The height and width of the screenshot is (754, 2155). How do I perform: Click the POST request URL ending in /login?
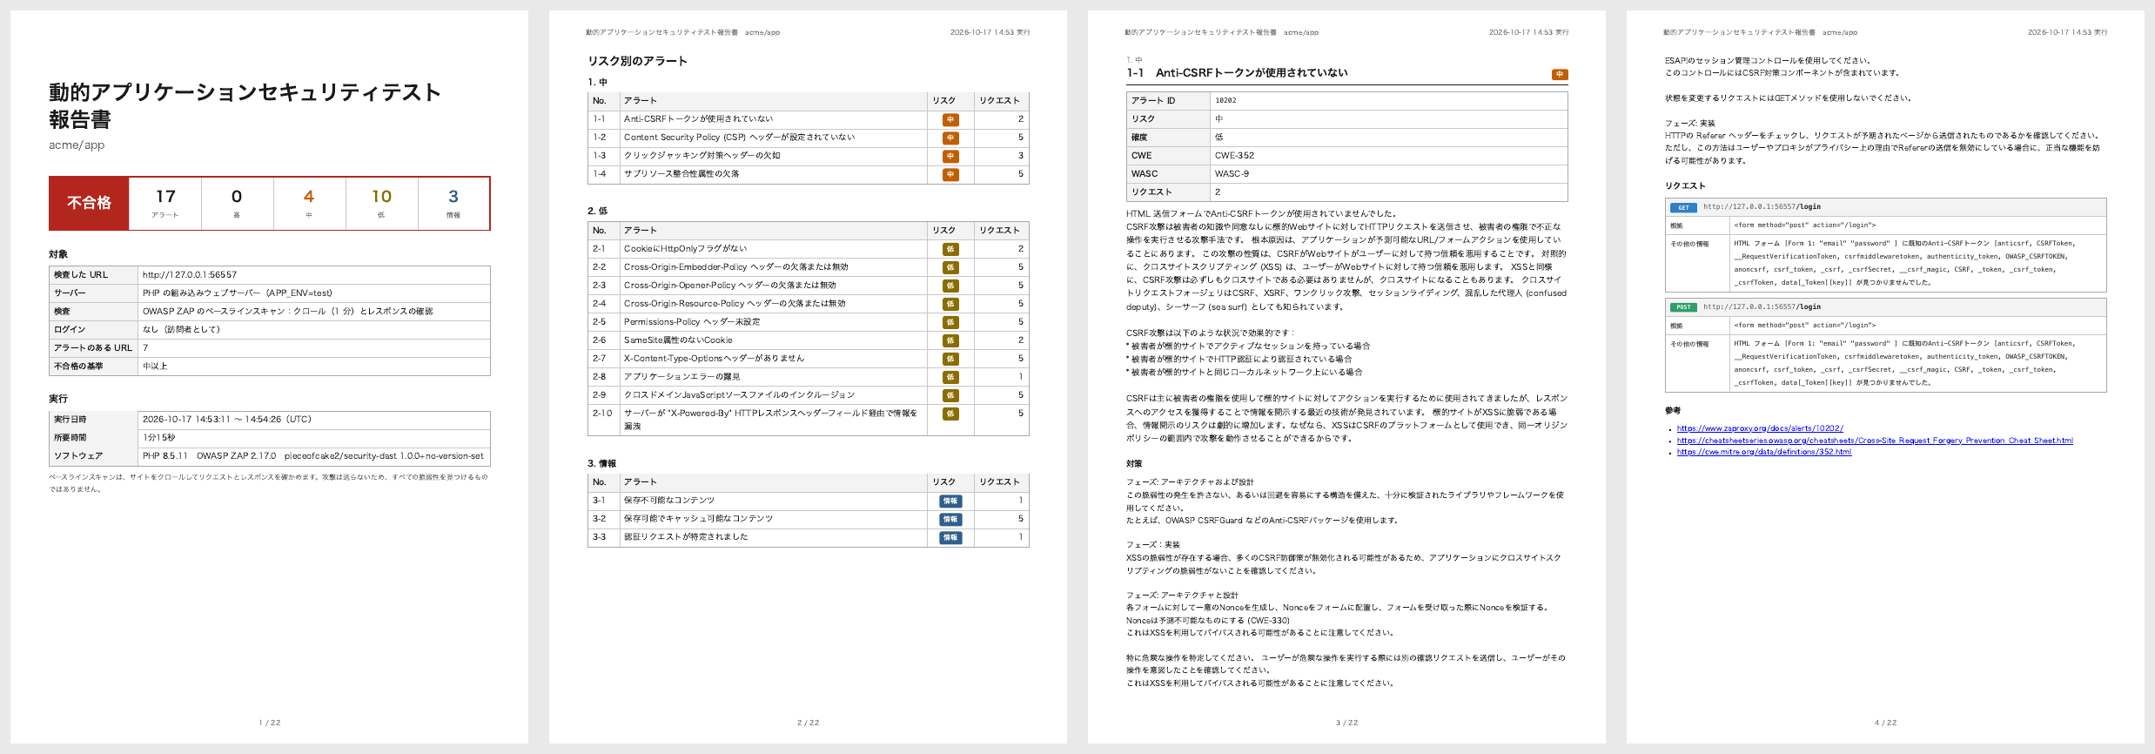[x=1762, y=307]
